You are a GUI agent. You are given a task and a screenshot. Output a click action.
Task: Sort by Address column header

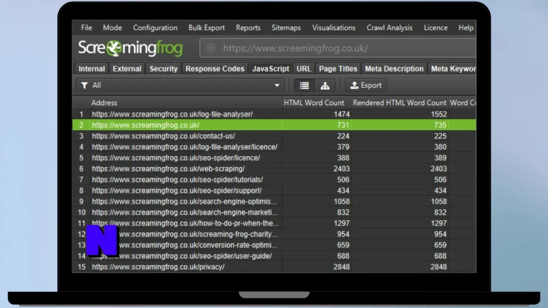coord(186,103)
